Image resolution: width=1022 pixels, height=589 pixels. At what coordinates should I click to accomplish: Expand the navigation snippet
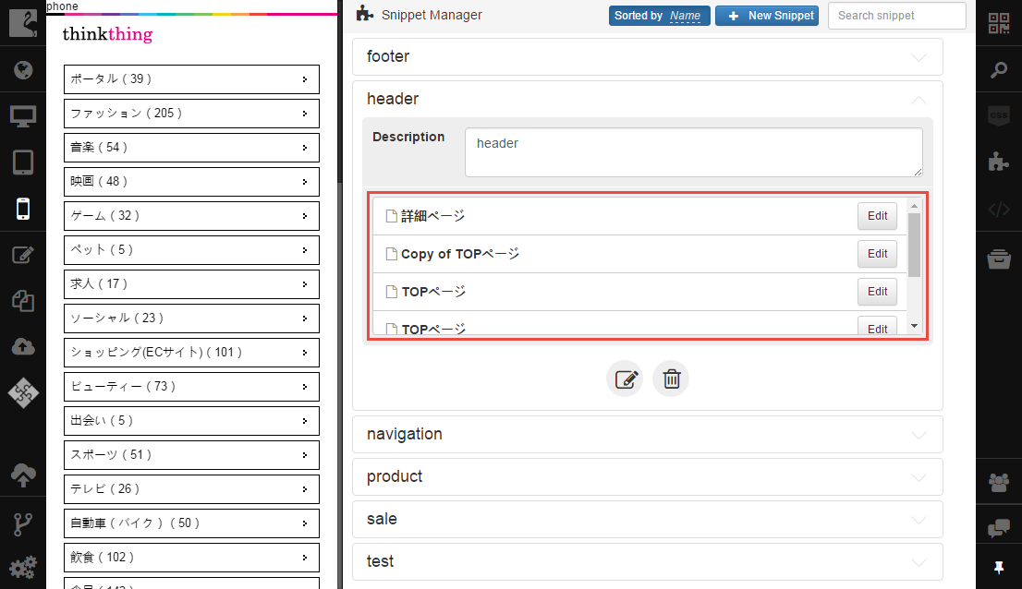click(648, 434)
